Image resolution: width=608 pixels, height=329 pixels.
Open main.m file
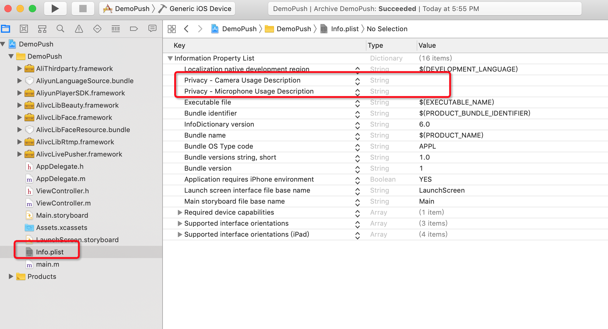pyautogui.click(x=47, y=264)
